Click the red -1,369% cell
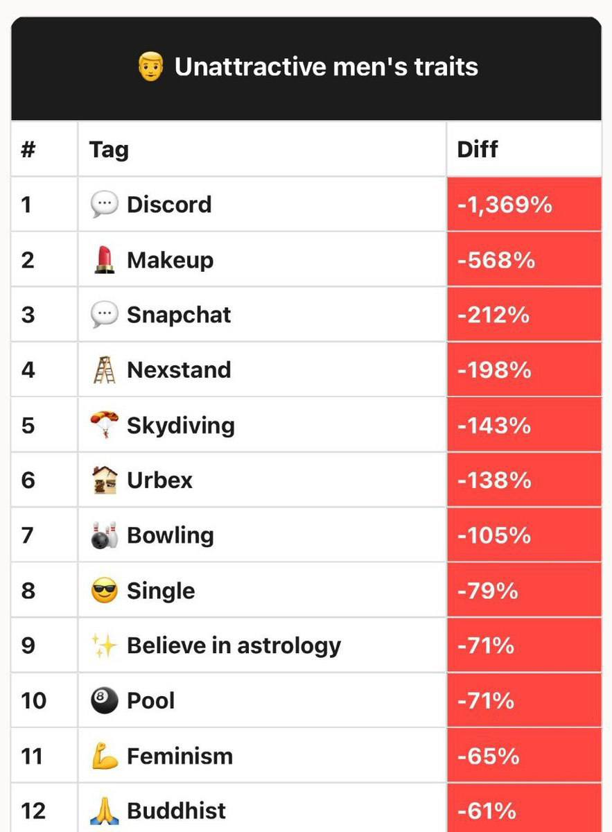 coord(524,205)
